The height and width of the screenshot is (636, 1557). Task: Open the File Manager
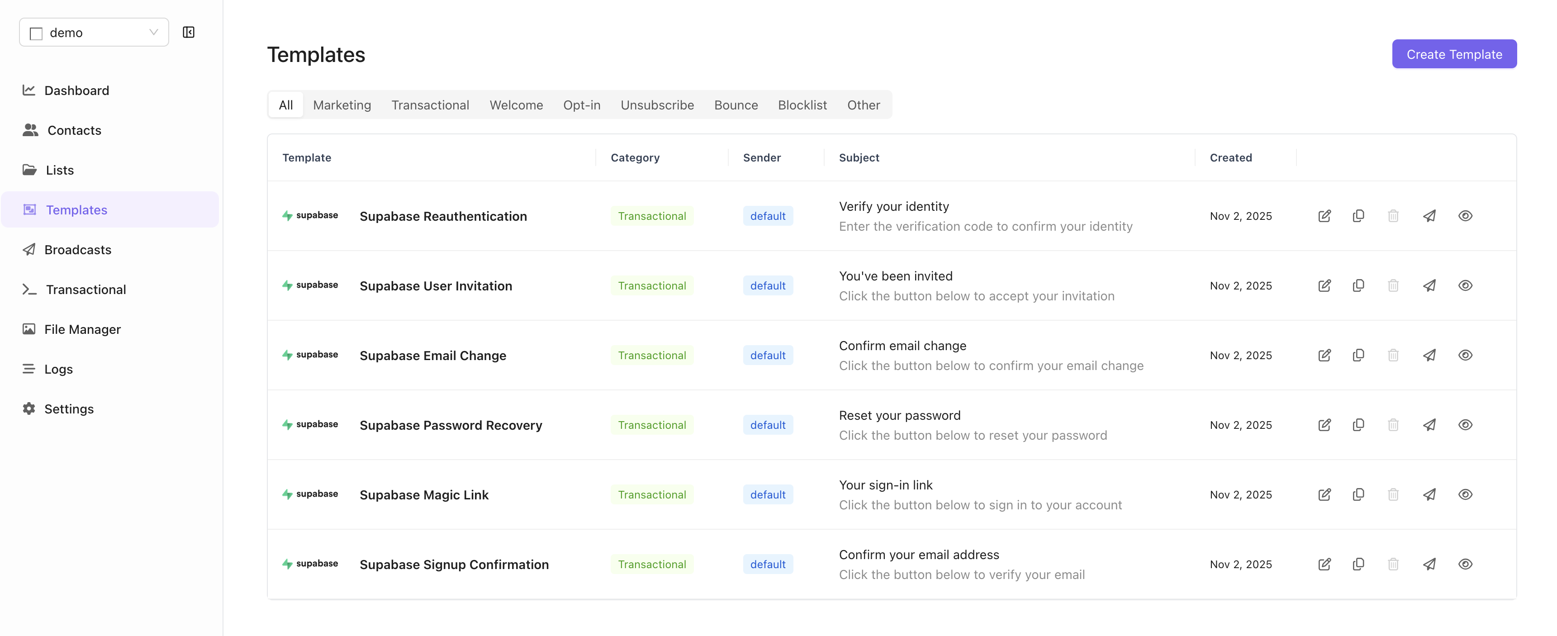82,329
